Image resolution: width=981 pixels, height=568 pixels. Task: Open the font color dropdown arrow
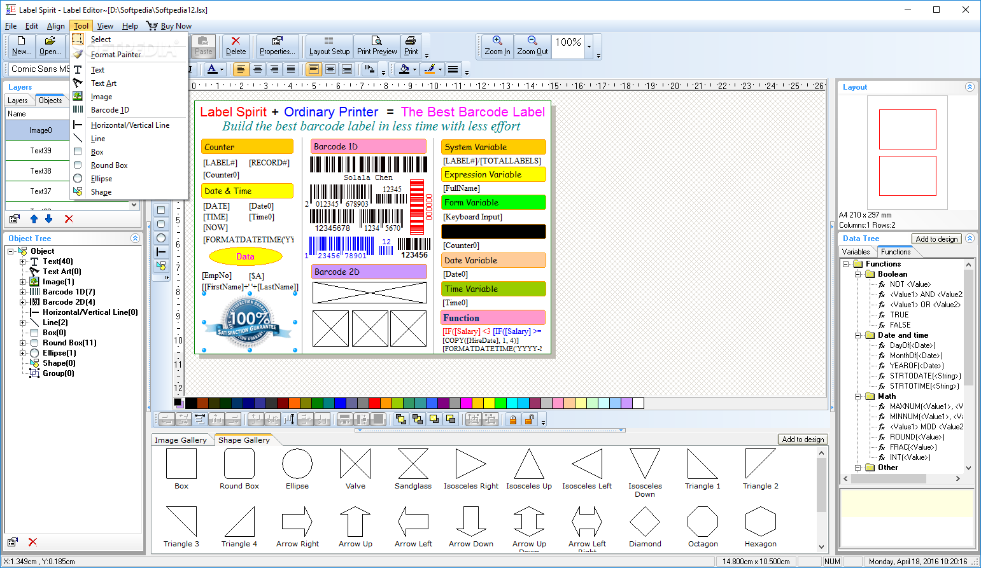[222, 70]
